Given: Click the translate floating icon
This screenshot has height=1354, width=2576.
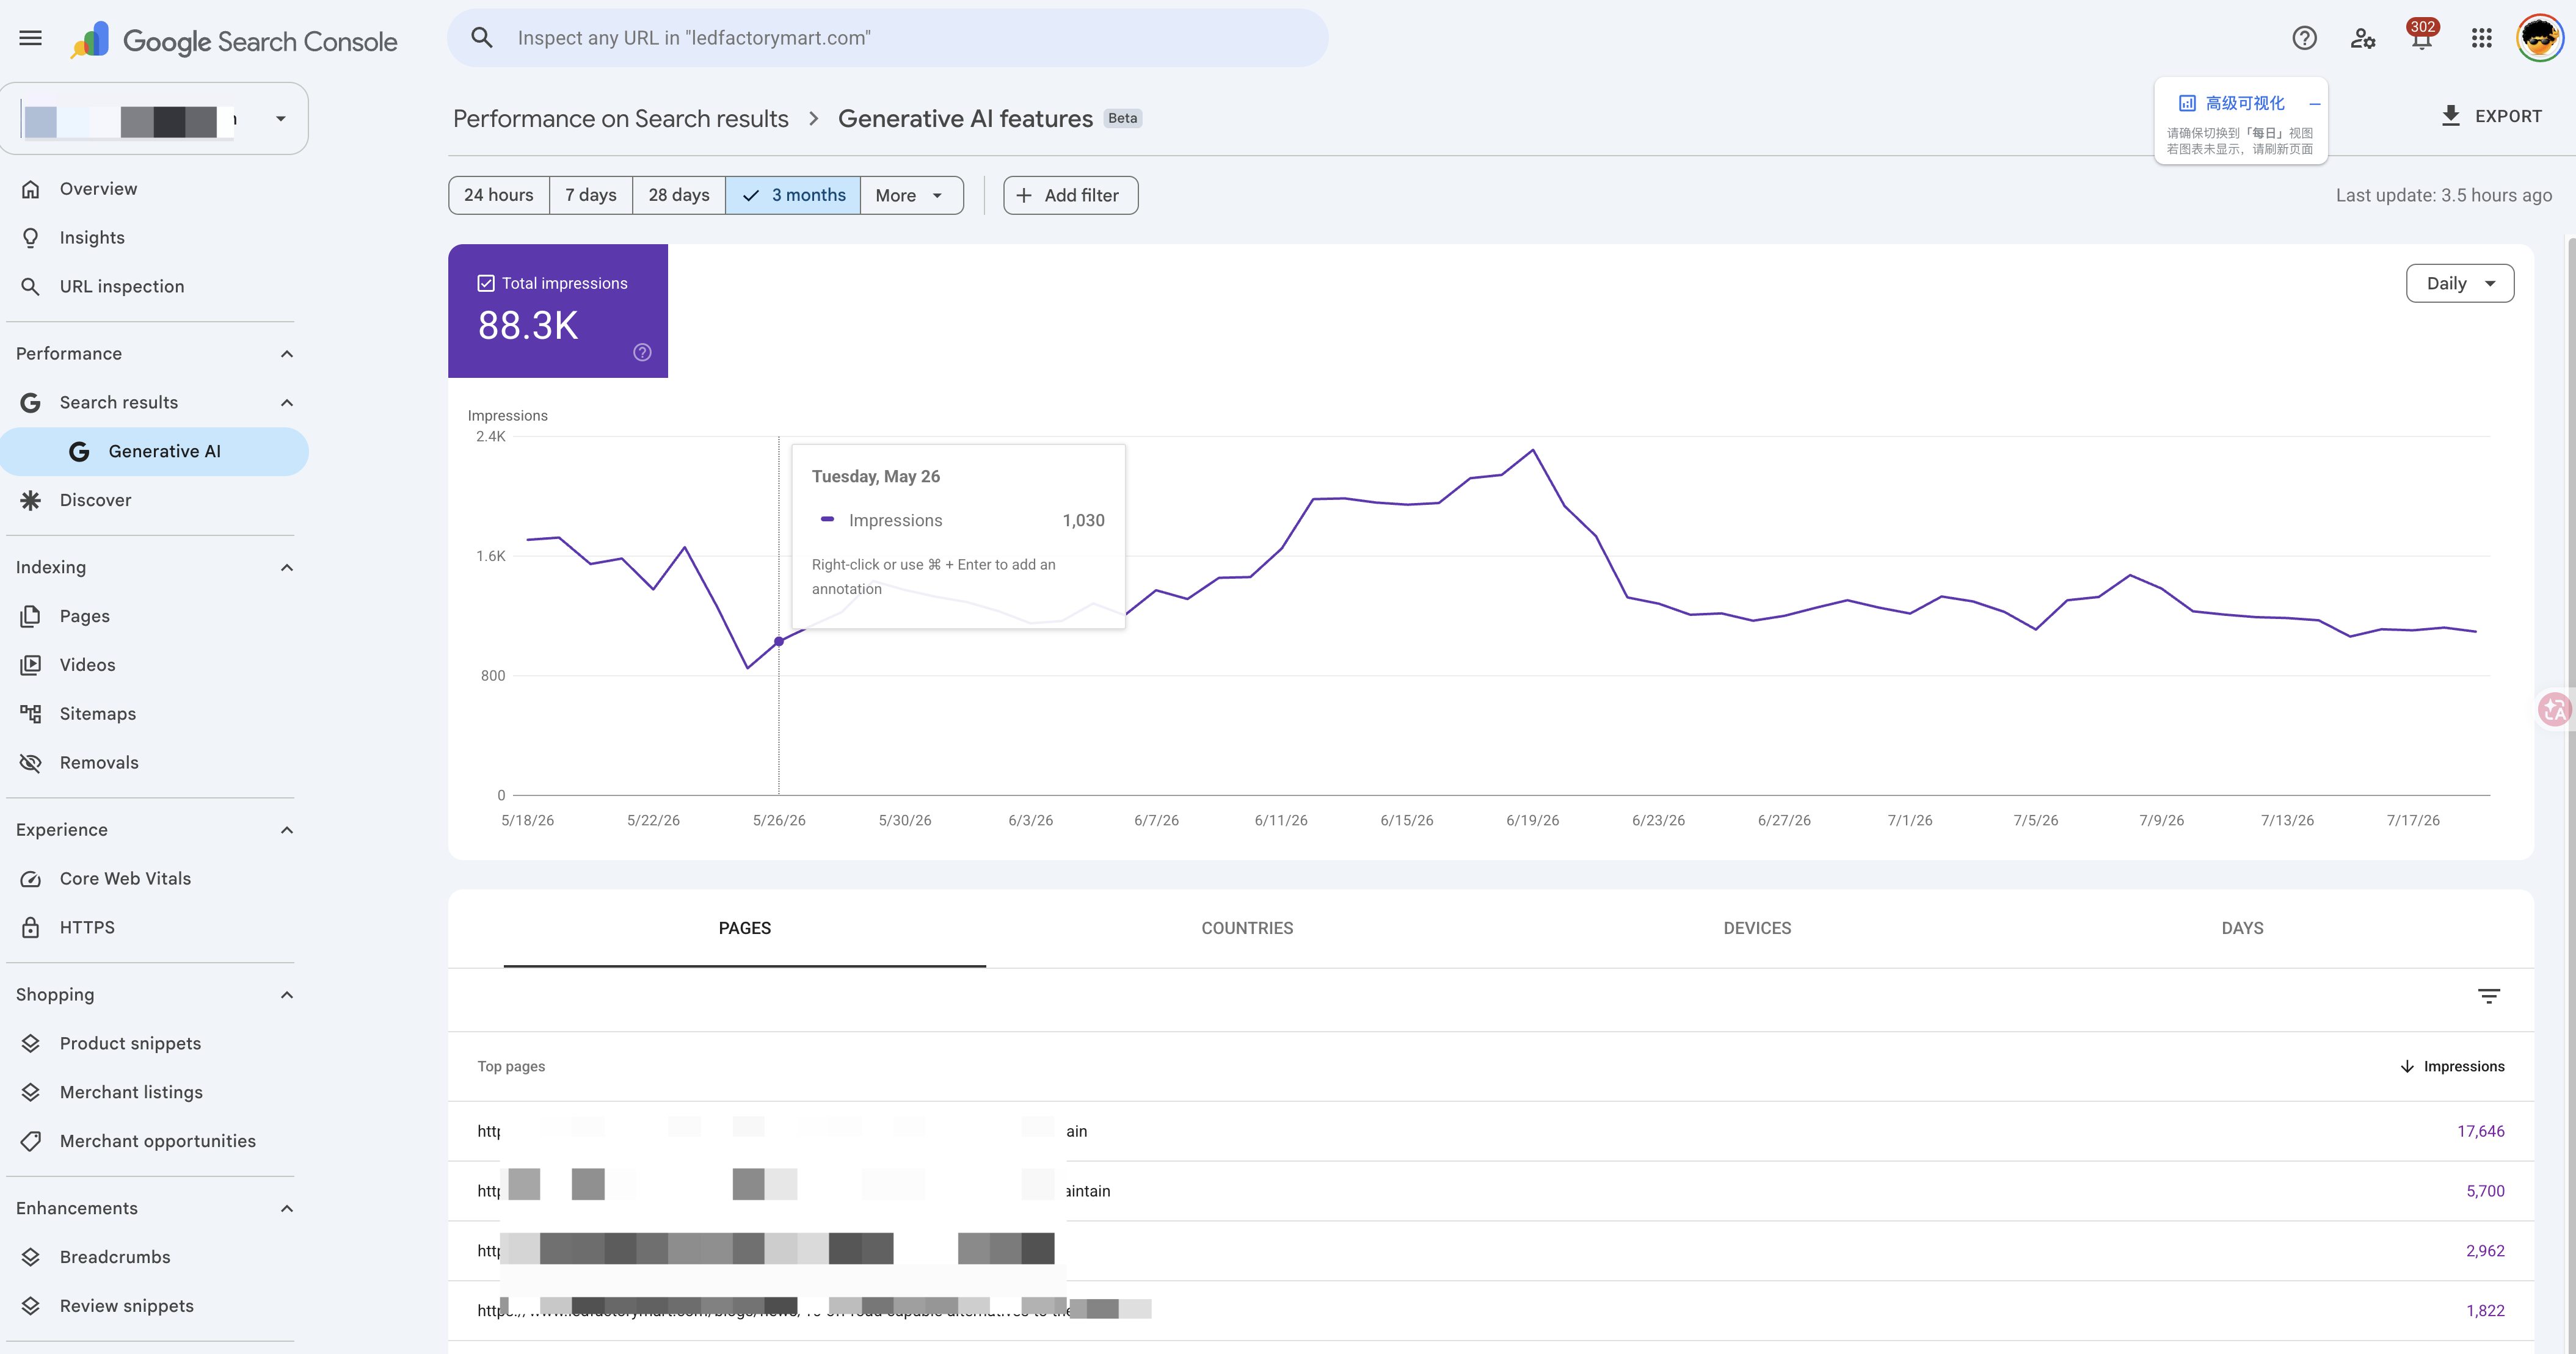Looking at the screenshot, I should (x=2555, y=709).
